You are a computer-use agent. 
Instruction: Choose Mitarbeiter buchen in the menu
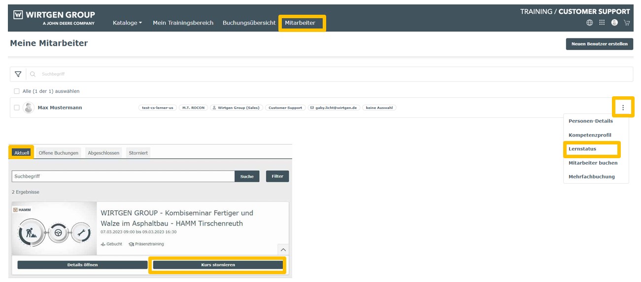[x=593, y=163]
